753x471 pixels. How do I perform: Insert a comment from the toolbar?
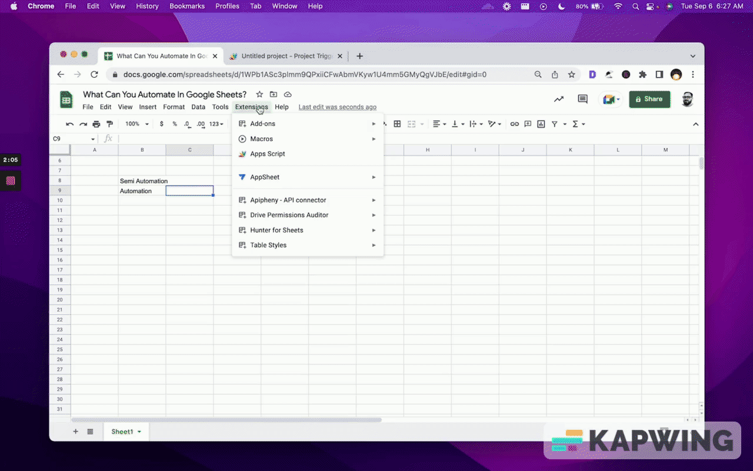pos(528,124)
